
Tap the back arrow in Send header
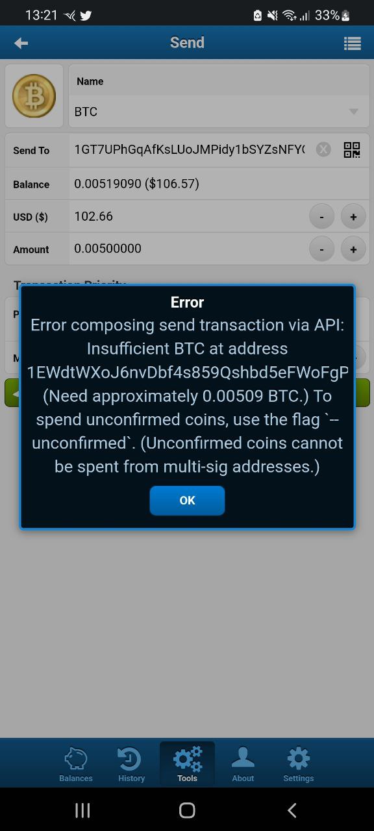(x=21, y=43)
